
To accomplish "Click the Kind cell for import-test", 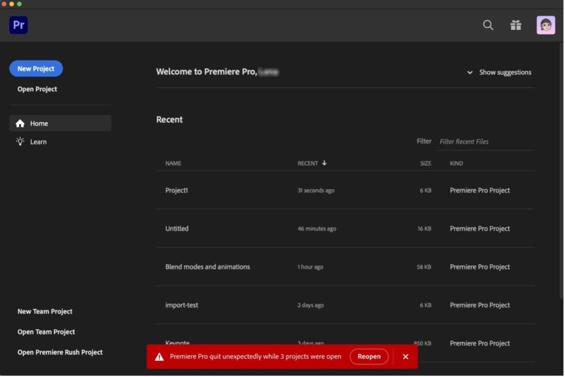I will pos(480,305).
